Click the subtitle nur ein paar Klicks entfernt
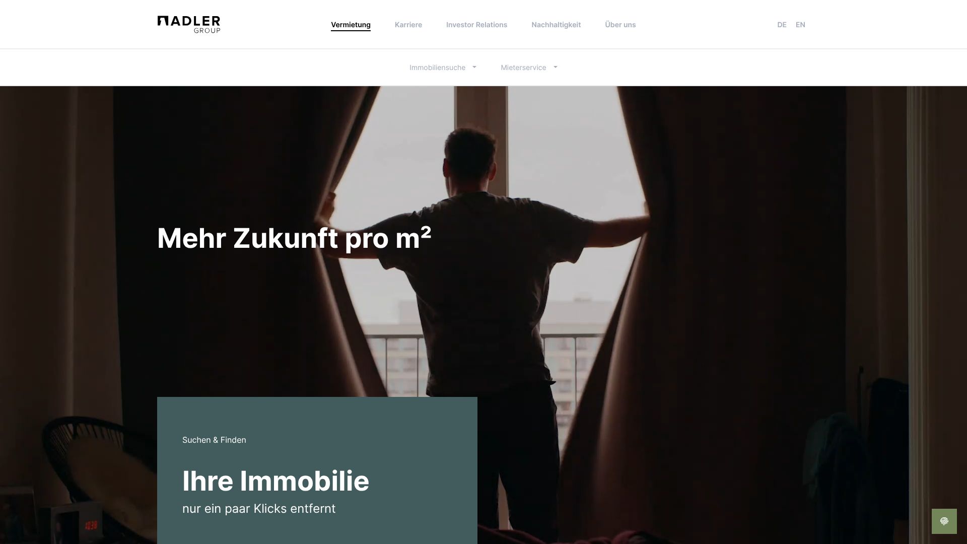Image resolution: width=967 pixels, height=544 pixels. pyautogui.click(x=259, y=509)
